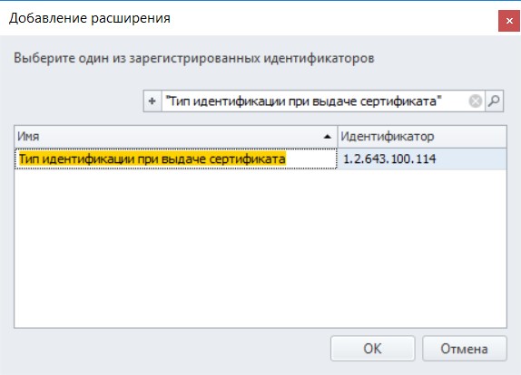Close the Добавление расширения dialog with red X

[509, 21]
